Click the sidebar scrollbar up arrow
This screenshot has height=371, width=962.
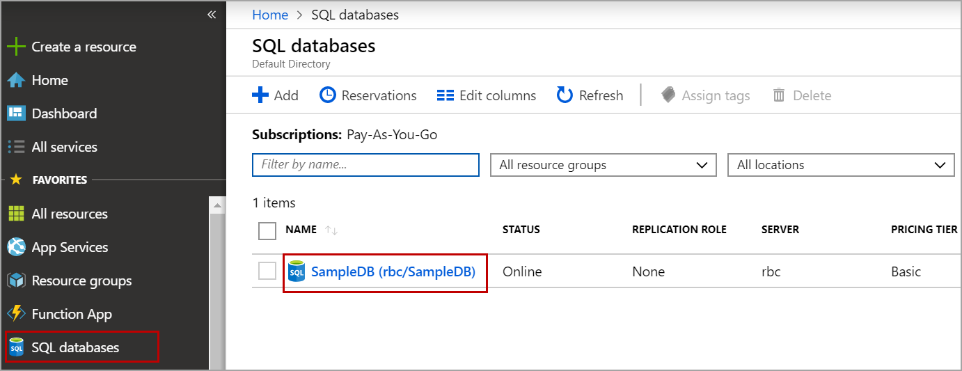[217, 205]
